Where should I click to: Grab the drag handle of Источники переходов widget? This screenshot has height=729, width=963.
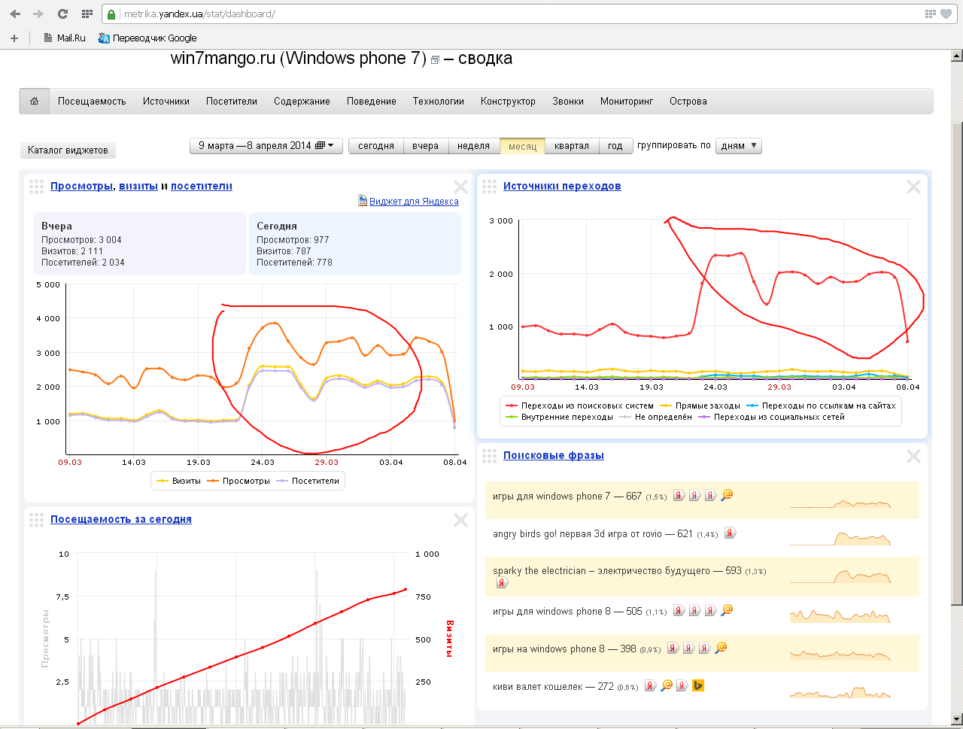[489, 187]
